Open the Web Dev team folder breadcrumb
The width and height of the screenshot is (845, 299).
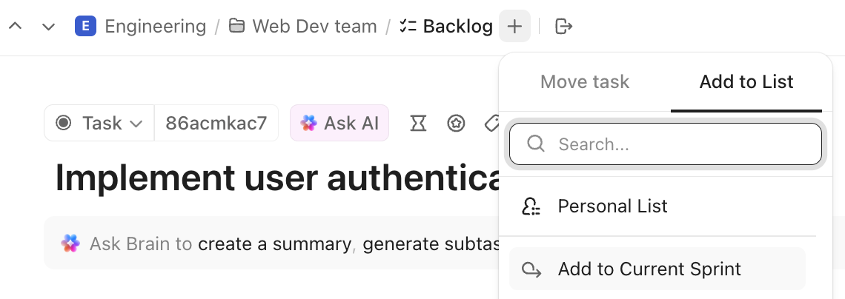click(314, 27)
